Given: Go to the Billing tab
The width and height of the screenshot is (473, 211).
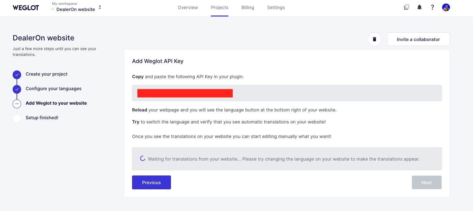Looking at the screenshot, I should [x=248, y=7].
